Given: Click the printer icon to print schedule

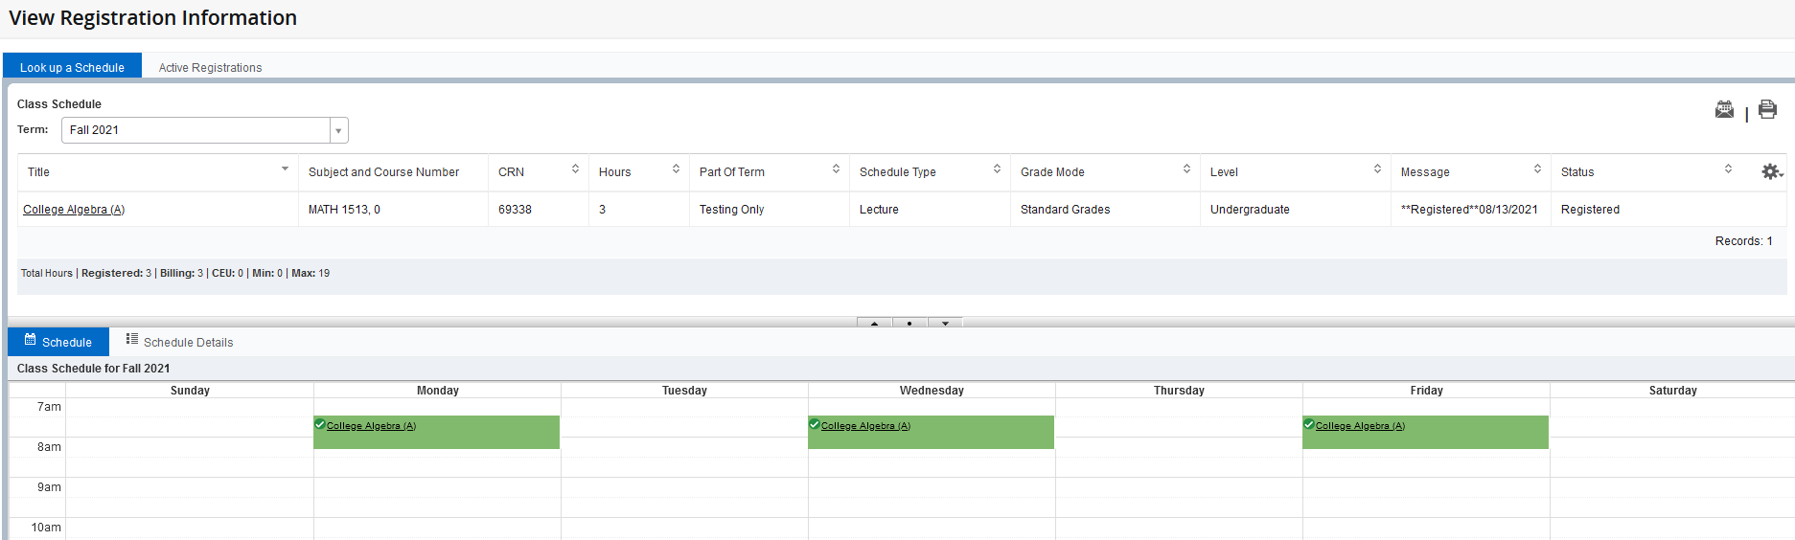Looking at the screenshot, I should [1767, 109].
